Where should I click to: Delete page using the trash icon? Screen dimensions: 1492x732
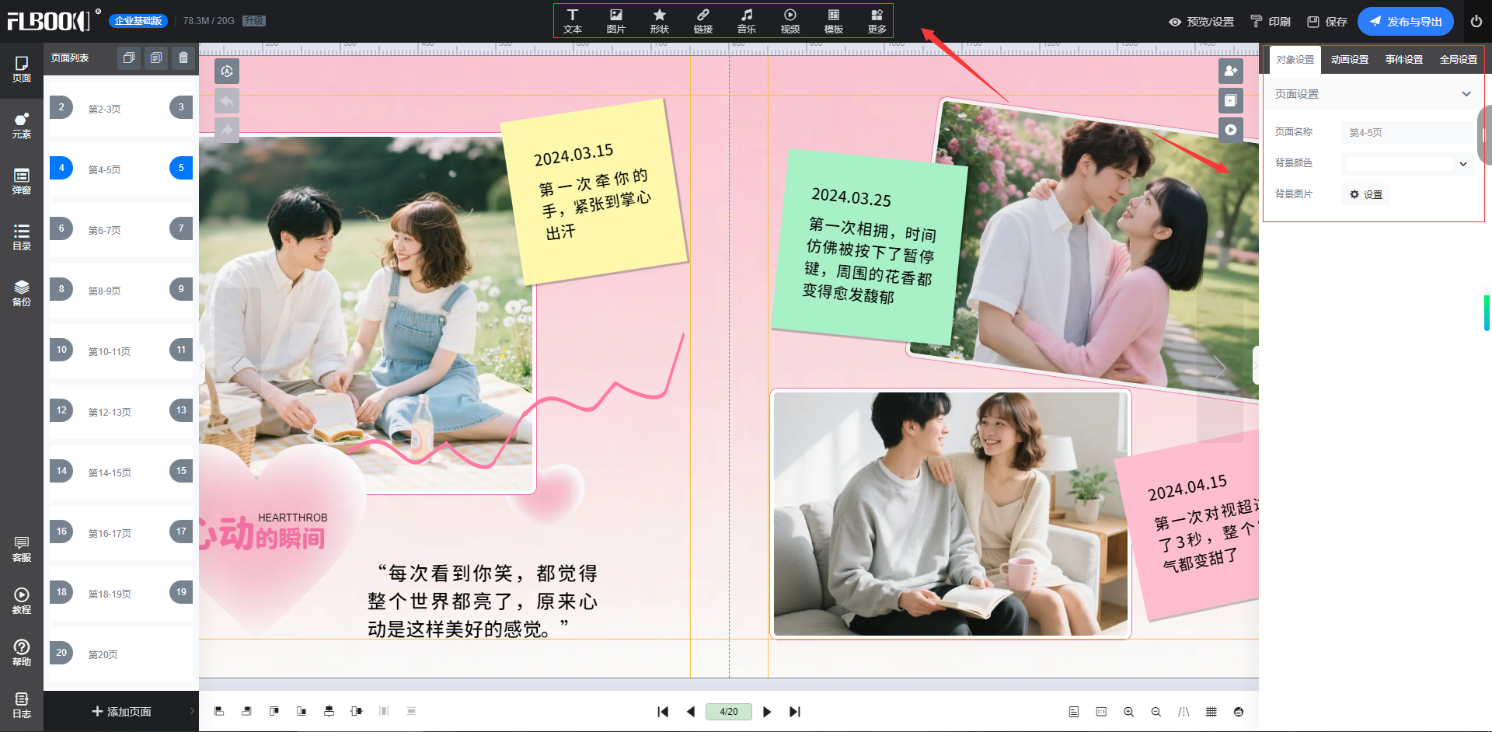[x=183, y=58]
